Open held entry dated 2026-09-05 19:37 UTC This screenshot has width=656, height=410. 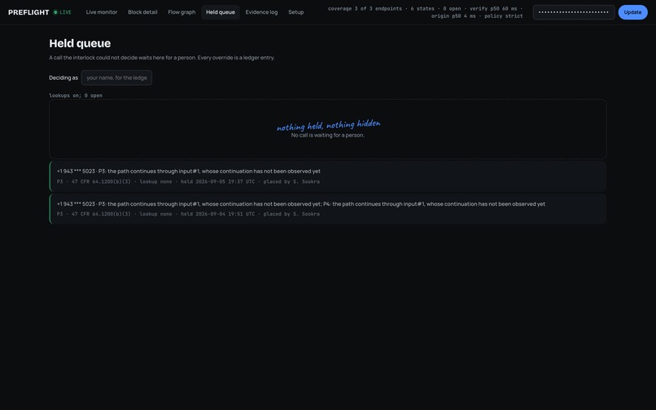tap(328, 177)
